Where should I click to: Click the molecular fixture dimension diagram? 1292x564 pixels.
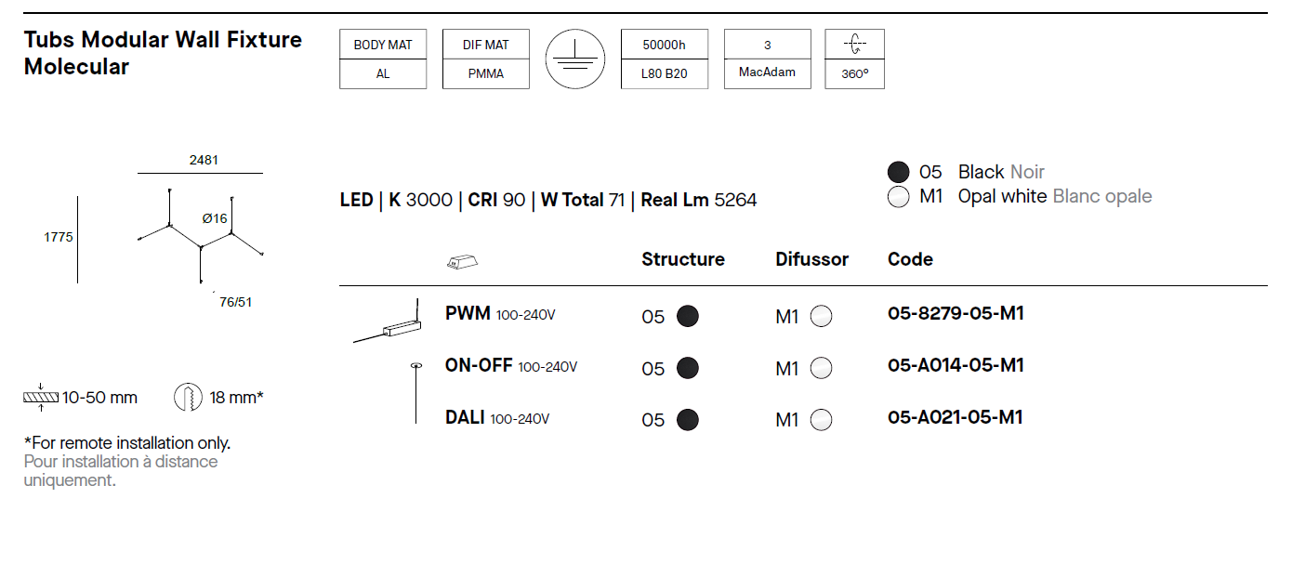pos(200,232)
